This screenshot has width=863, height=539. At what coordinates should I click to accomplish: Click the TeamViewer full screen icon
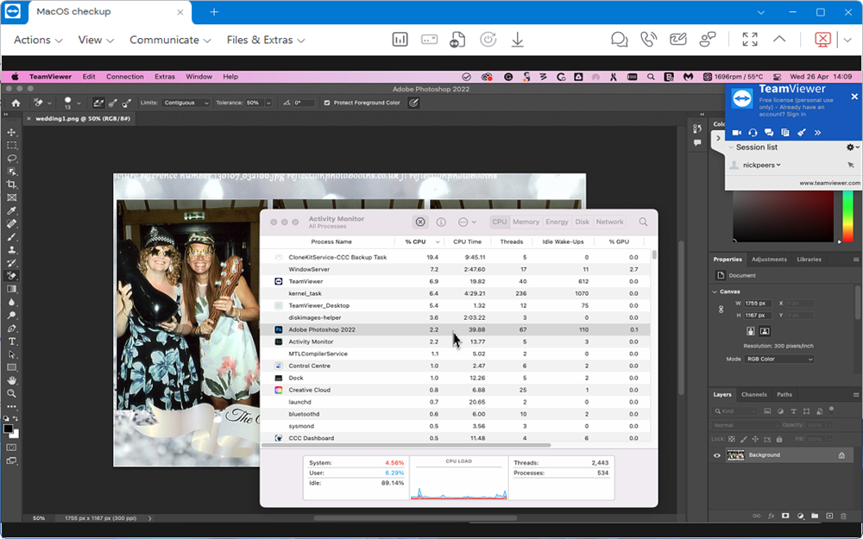749,40
